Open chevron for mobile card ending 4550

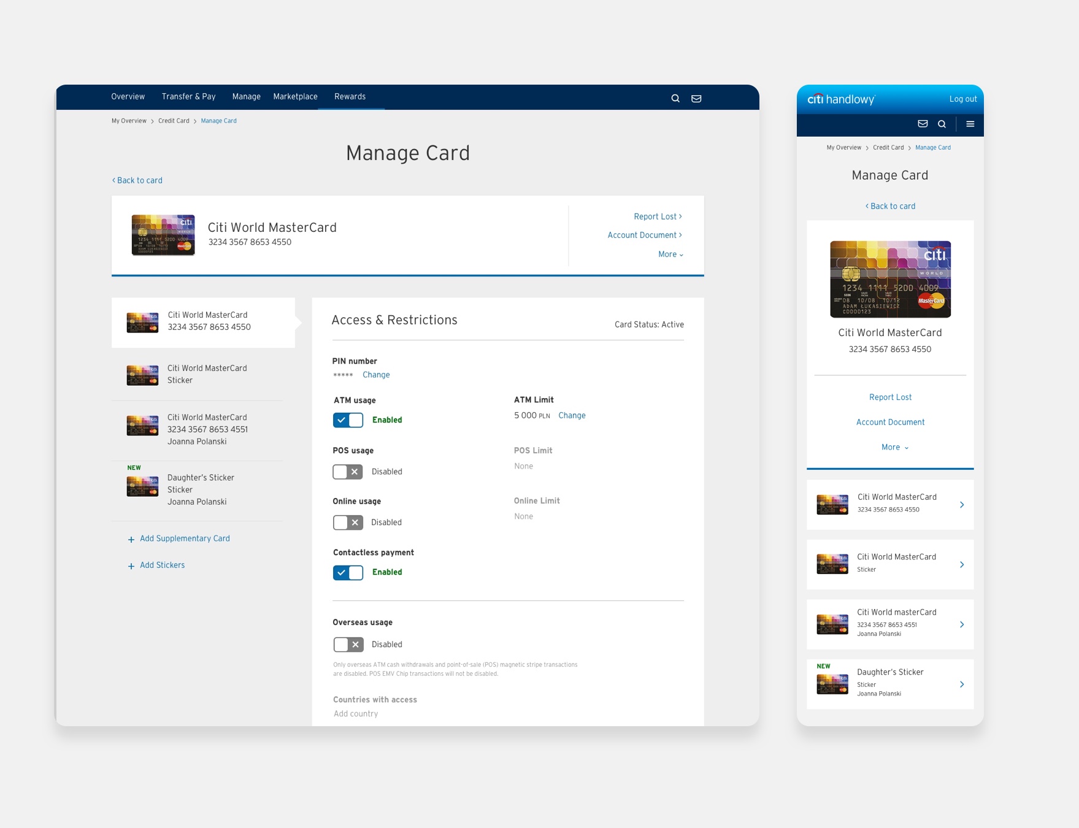(962, 505)
